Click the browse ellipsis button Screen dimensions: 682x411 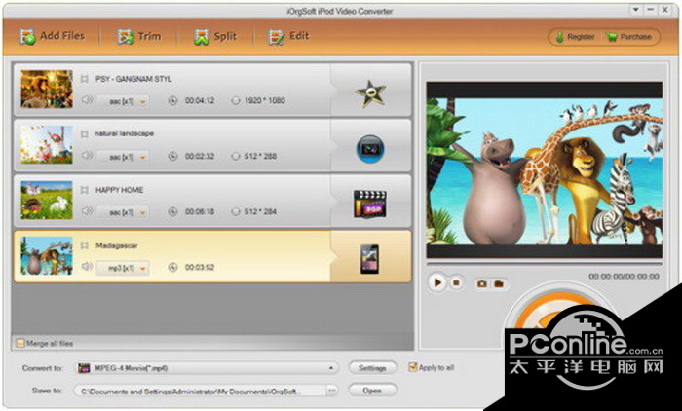(332, 391)
